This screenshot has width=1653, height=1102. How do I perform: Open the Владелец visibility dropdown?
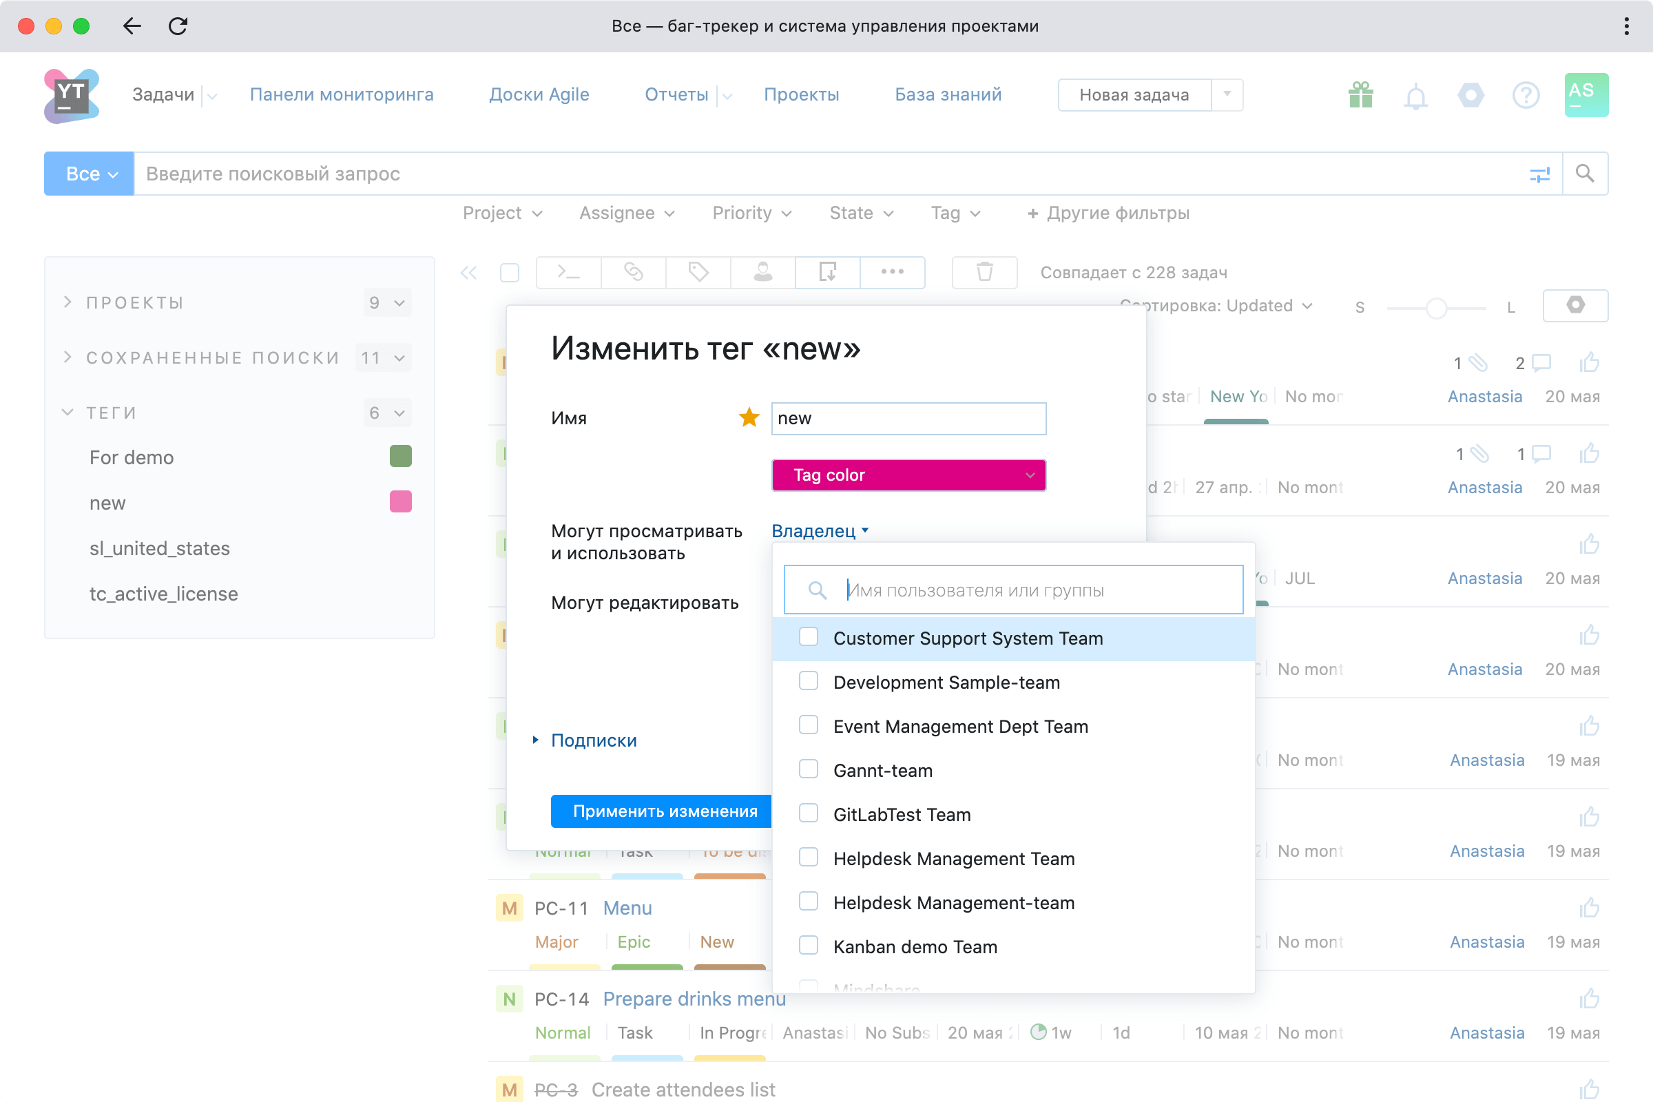[820, 531]
